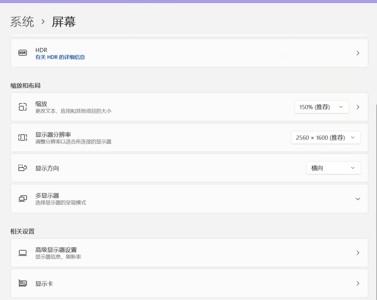Click 选择显示器的呈现模式 description
The width and height of the screenshot is (377, 300).
tap(61, 203)
